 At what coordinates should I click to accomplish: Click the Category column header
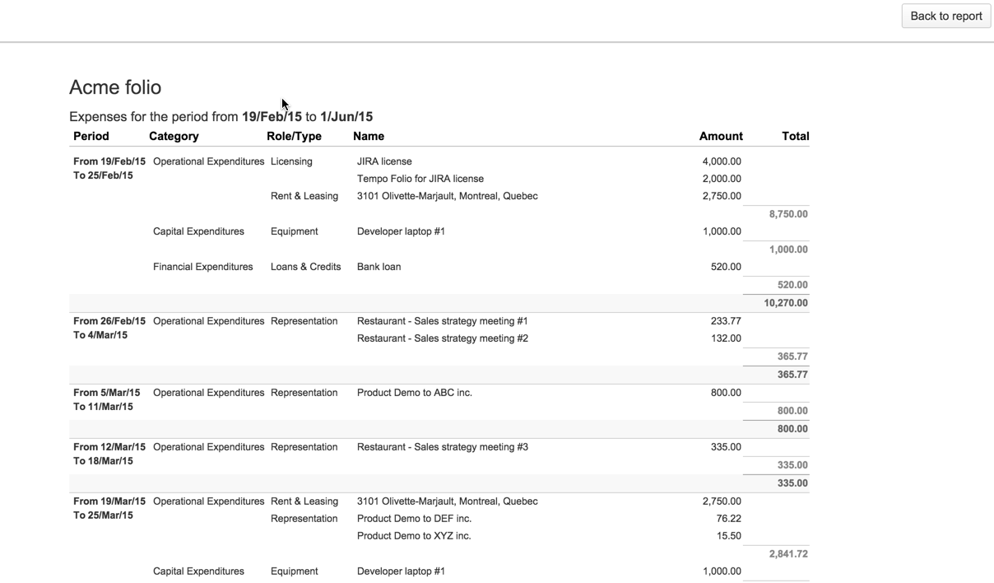174,136
